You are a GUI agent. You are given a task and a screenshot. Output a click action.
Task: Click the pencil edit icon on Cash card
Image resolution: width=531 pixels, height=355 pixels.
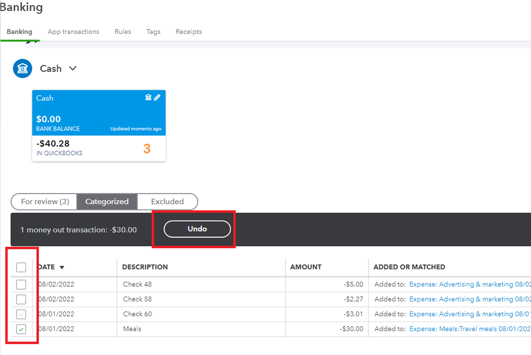tap(157, 98)
